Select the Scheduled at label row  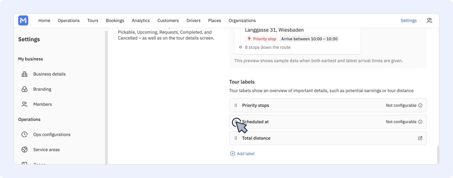pos(328,122)
